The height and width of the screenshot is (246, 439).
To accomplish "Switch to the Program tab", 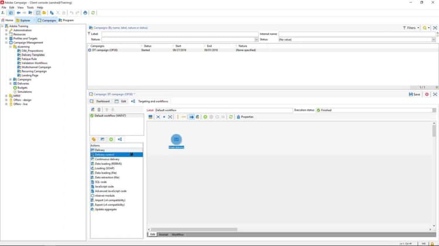I will [x=66, y=20].
